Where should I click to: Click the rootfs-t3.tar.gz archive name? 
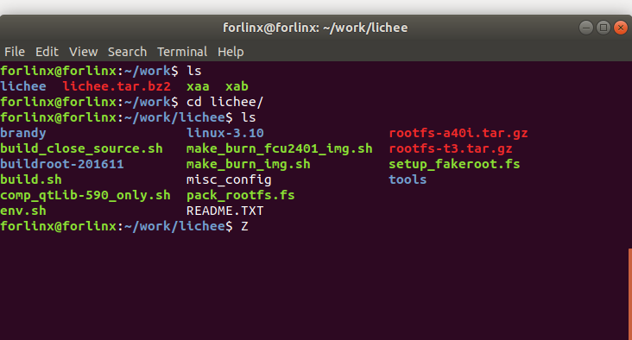pos(451,149)
